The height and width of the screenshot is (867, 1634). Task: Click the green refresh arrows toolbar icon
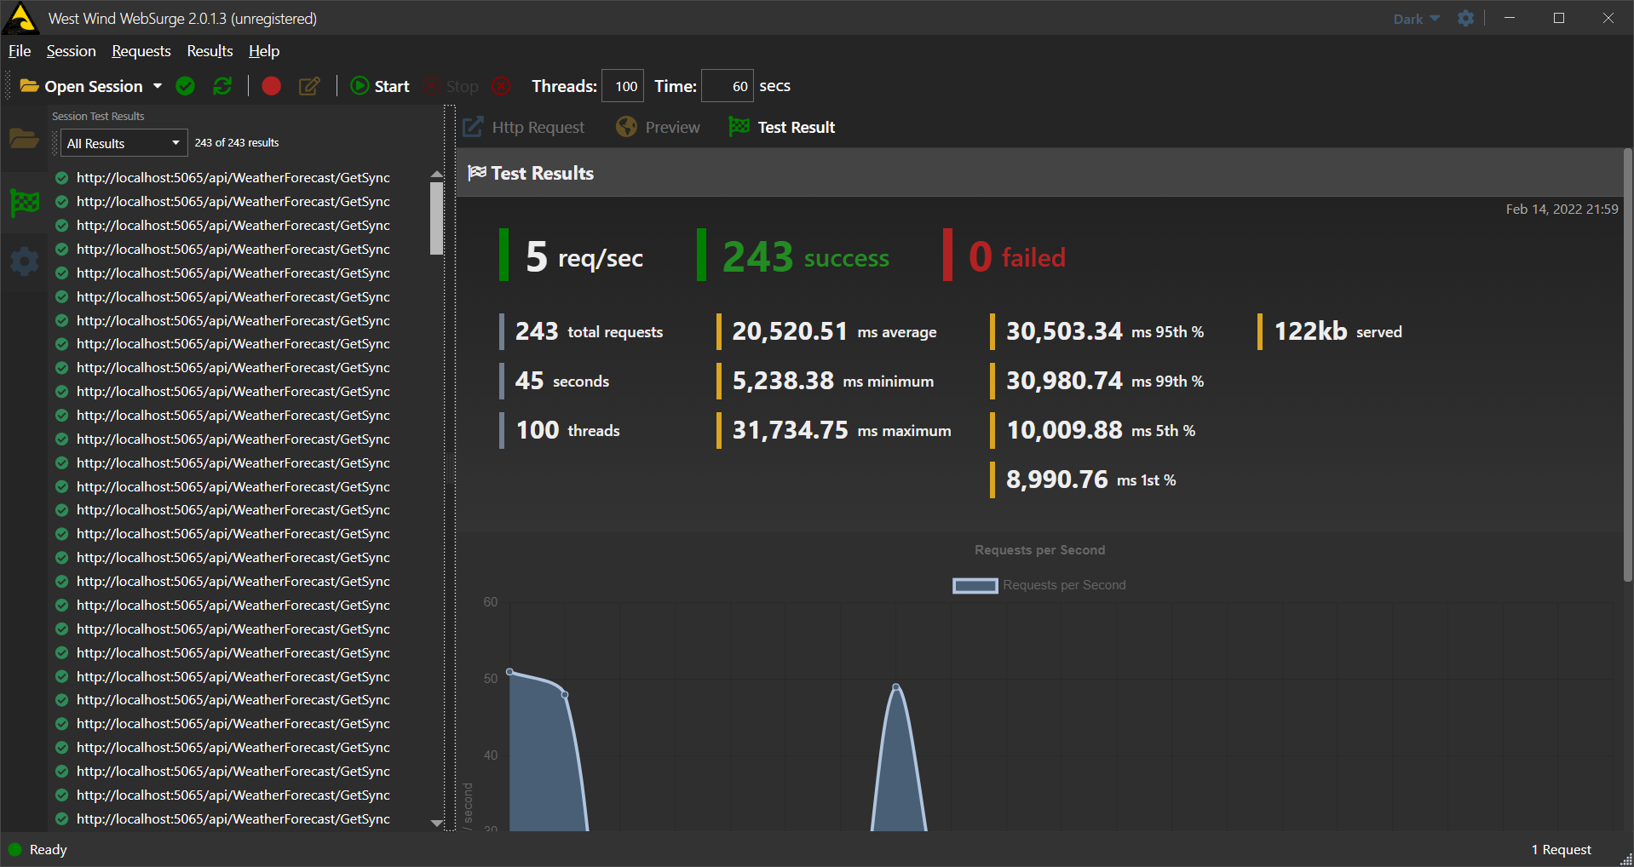(222, 86)
